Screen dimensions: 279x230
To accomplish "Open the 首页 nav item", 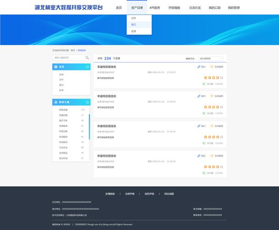I will pos(119,8).
